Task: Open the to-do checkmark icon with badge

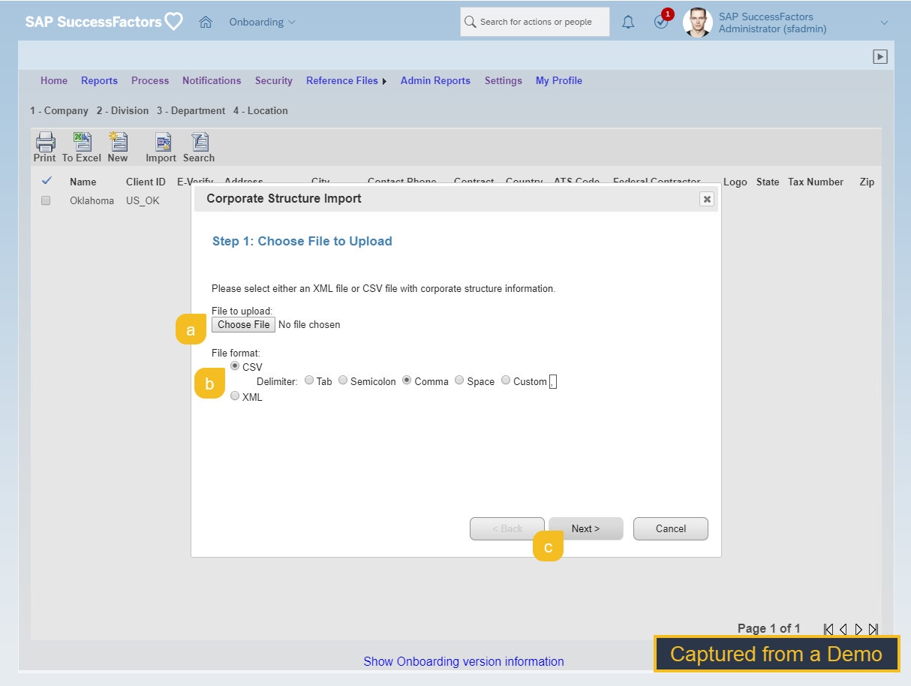Action: click(661, 22)
